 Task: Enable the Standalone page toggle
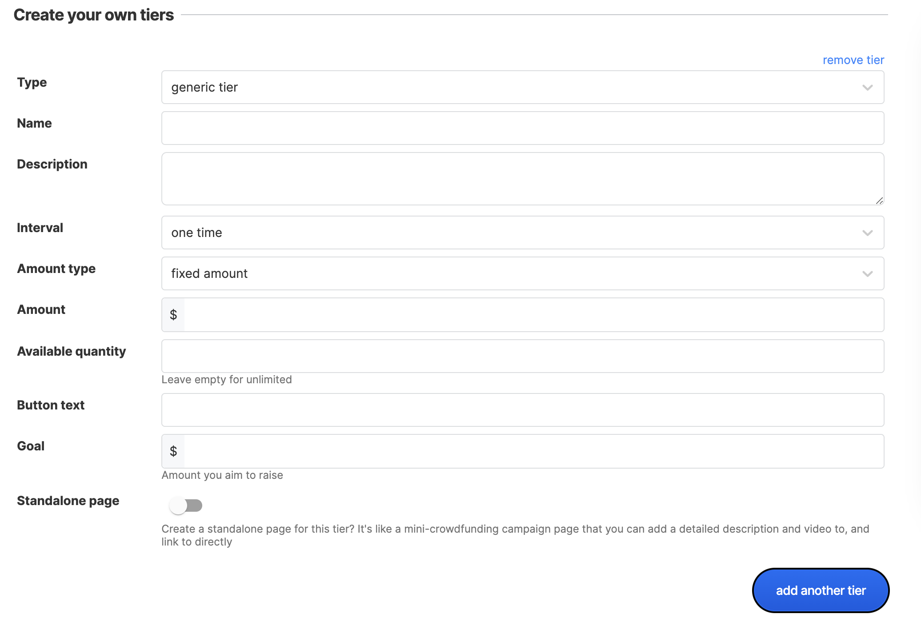tap(186, 506)
